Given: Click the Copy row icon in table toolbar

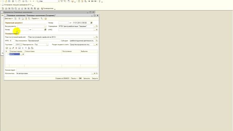Looking at the screenshot, I should tap(10, 48).
